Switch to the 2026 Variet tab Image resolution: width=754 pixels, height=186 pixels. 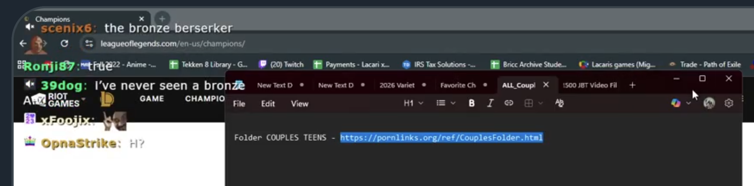(397, 85)
